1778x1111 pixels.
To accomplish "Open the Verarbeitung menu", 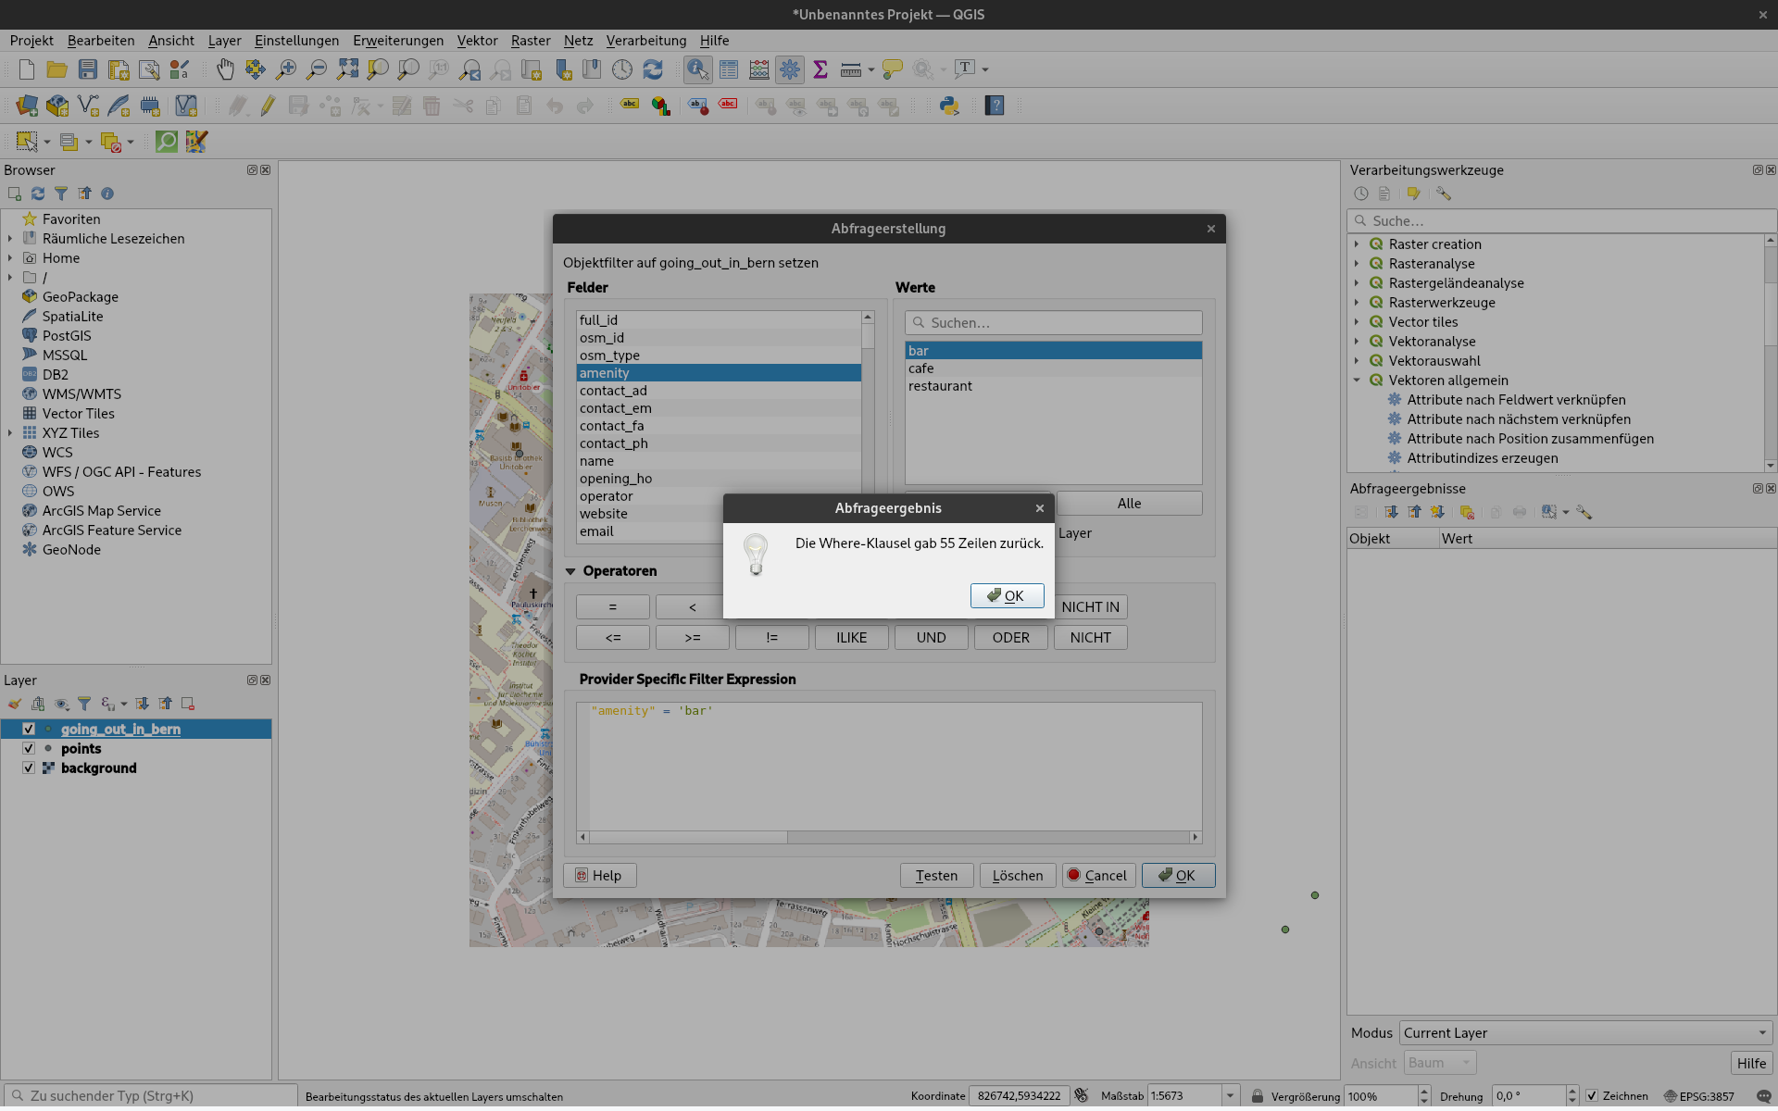I will click(645, 41).
